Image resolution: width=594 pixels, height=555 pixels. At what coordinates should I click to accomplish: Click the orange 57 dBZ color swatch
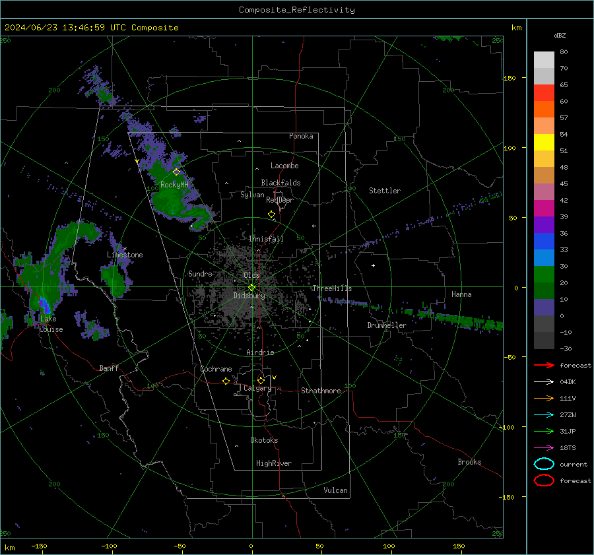click(544, 109)
